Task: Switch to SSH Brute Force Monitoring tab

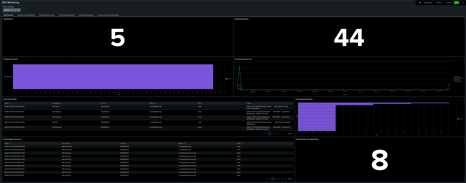Action: tap(26, 15)
